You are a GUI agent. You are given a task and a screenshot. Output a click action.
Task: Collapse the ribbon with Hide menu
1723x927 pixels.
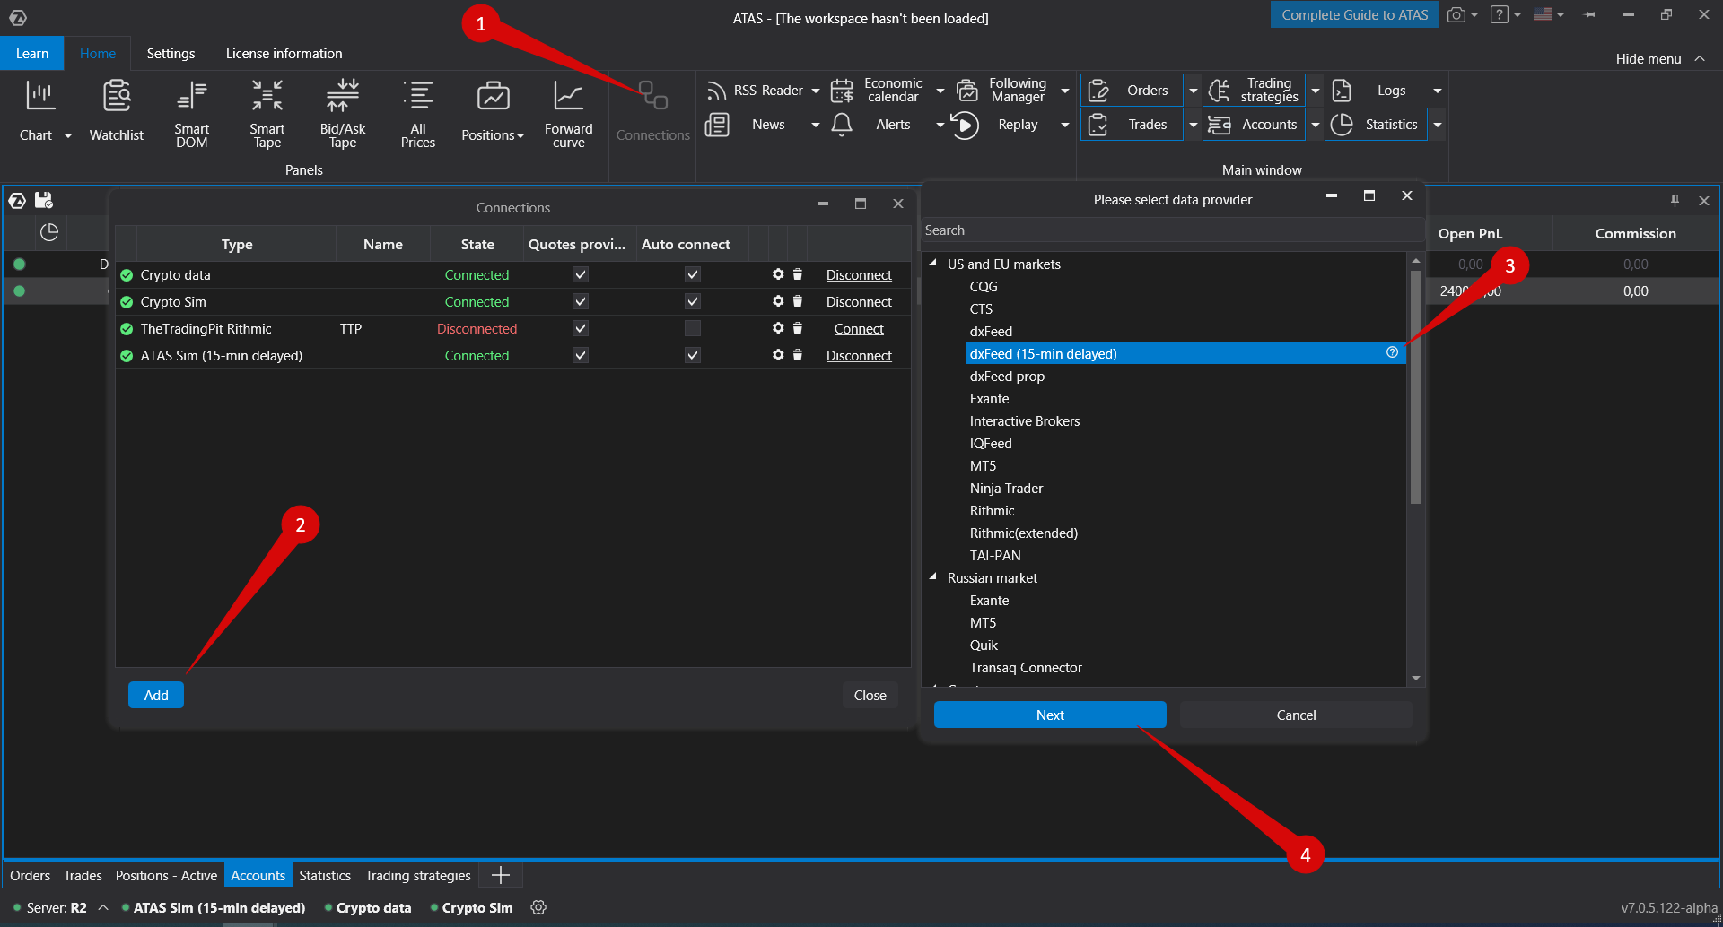point(1660,58)
